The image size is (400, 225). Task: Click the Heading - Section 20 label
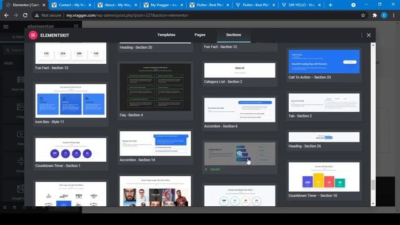click(136, 47)
